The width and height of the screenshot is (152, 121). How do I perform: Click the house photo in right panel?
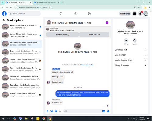coord(130,25)
